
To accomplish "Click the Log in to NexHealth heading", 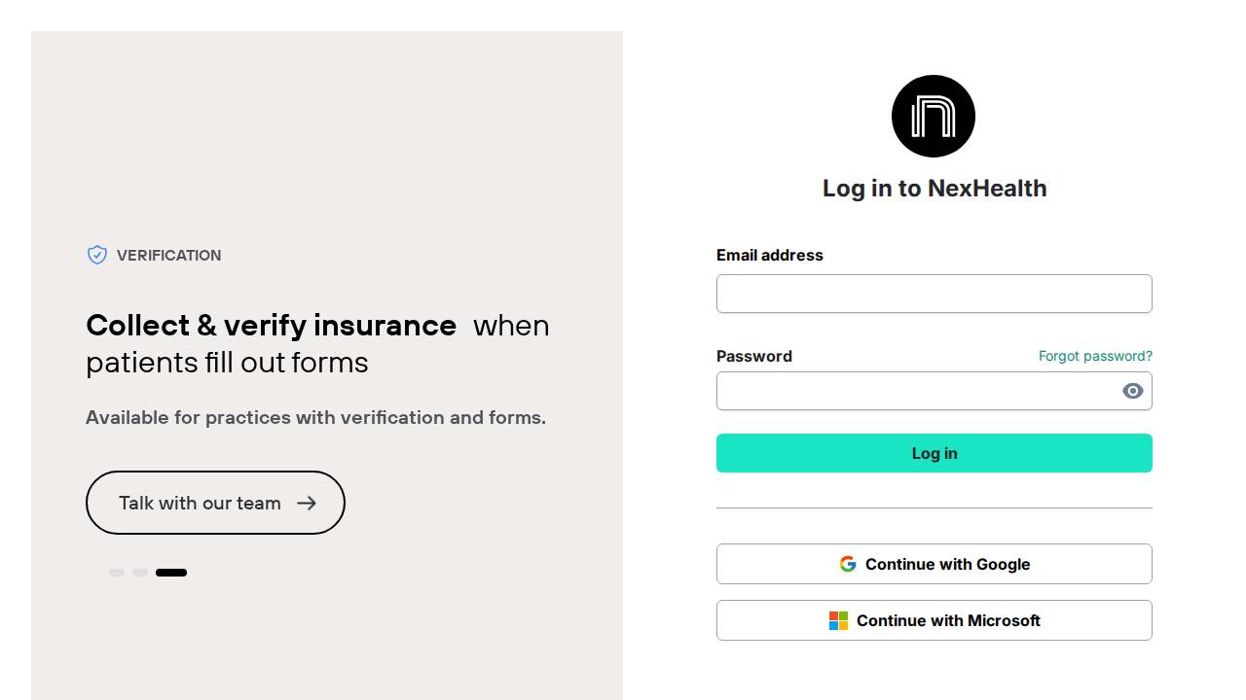I will coord(934,188).
